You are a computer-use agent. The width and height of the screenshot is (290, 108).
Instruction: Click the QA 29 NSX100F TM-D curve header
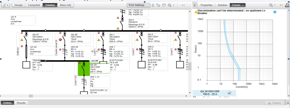(x=210, y=93)
